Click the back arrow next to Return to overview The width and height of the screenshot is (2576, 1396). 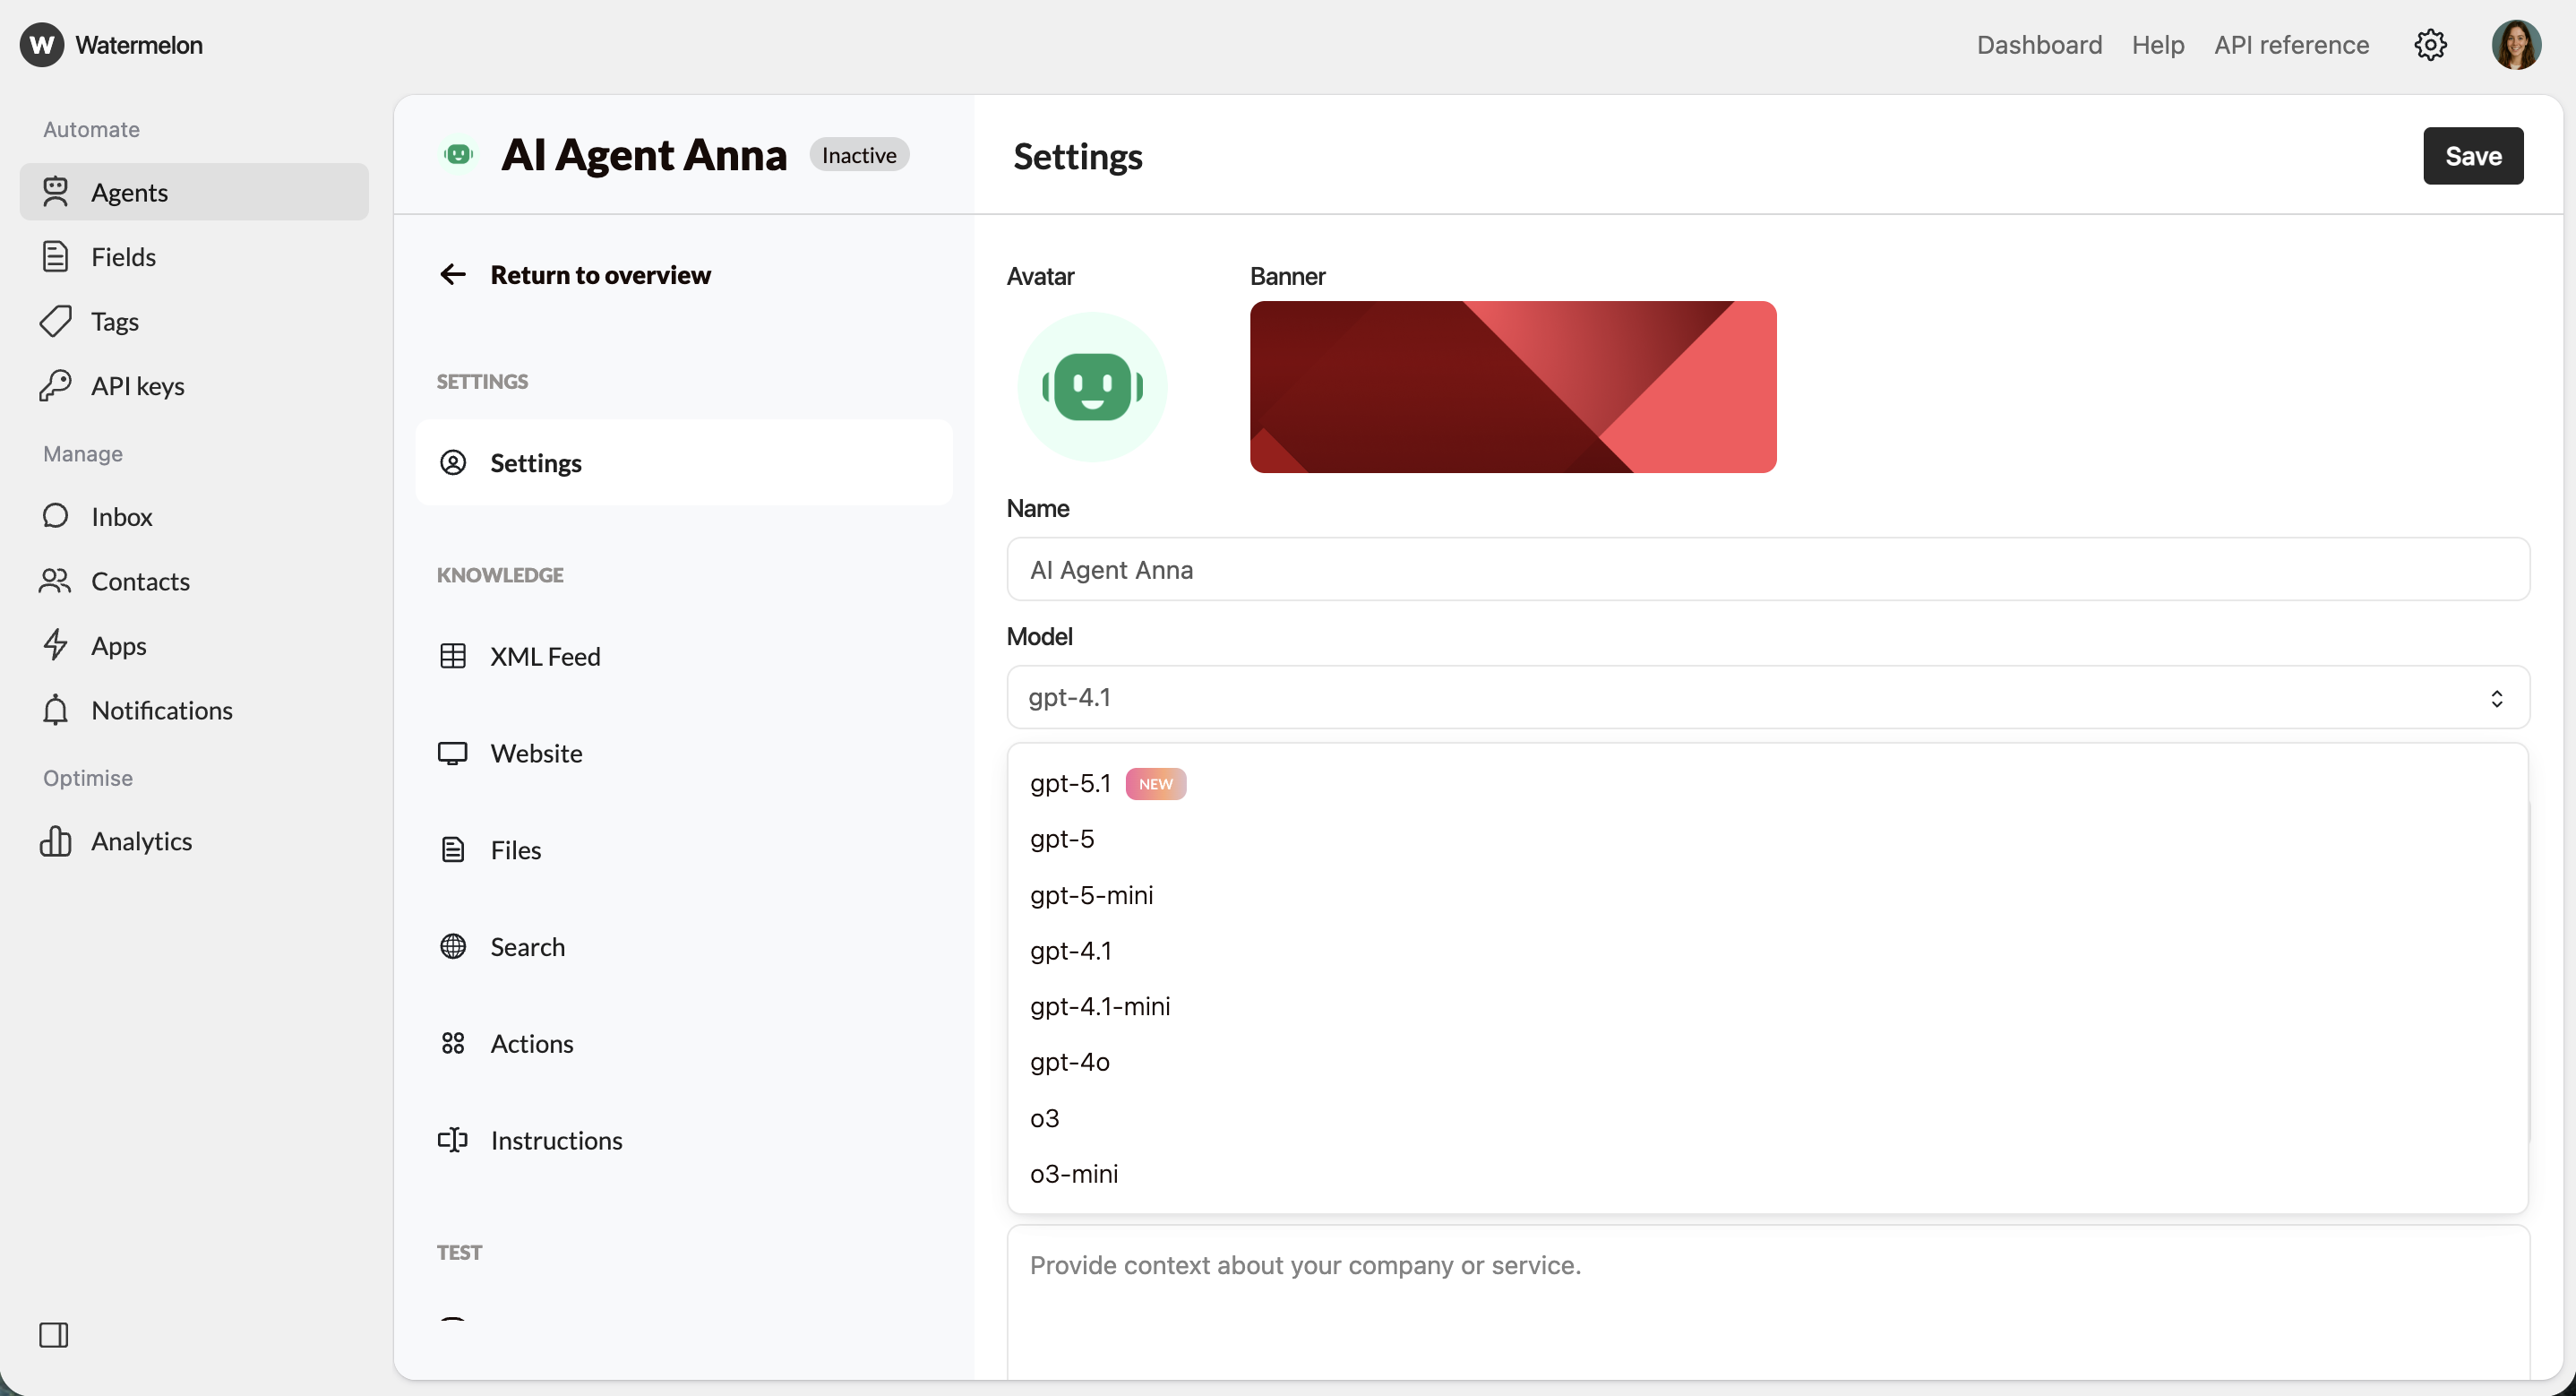(453, 274)
